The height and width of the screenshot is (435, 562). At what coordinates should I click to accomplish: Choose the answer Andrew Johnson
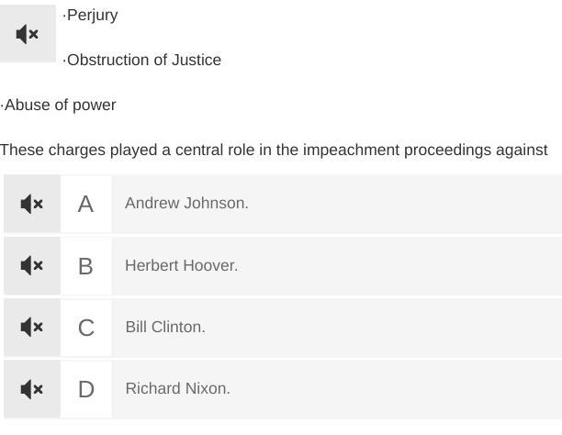coord(186,204)
